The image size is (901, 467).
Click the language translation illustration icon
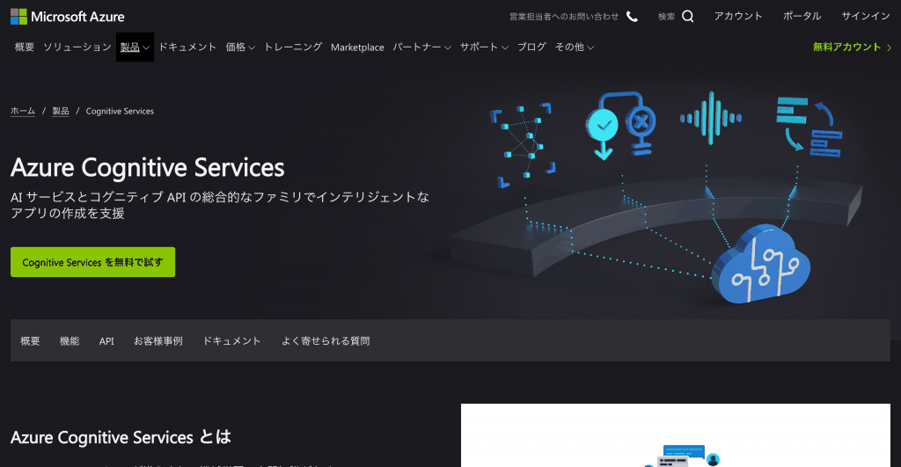[x=809, y=128]
